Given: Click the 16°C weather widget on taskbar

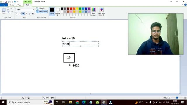Looking at the screenshot, I should click(139, 102).
